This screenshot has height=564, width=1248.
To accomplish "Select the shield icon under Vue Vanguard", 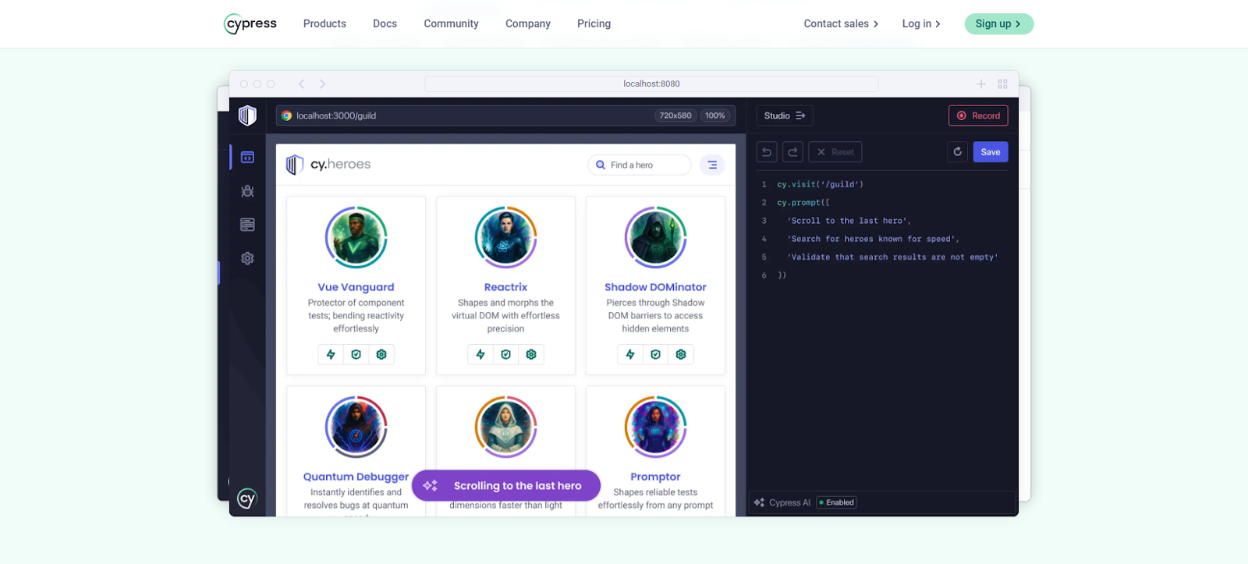I will pos(356,355).
